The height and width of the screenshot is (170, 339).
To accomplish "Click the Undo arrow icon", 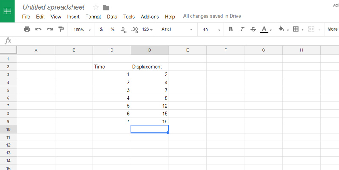I will click(38, 29).
